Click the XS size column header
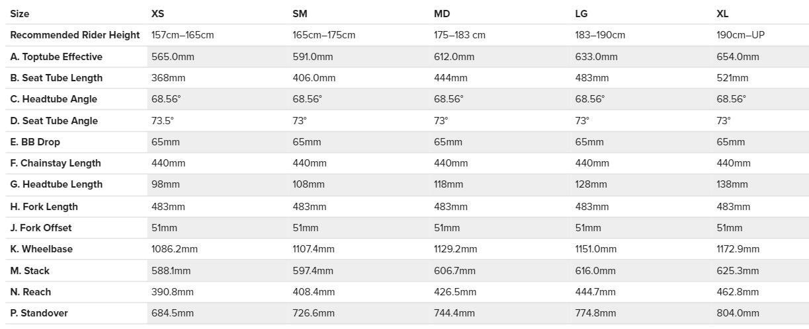Image resolution: width=809 pixels, height=329 pixels. [x=158, y=13]
